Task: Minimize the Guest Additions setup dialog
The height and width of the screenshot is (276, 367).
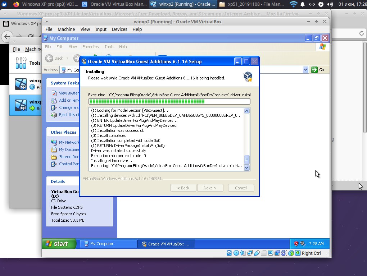Action: point(238,61)
